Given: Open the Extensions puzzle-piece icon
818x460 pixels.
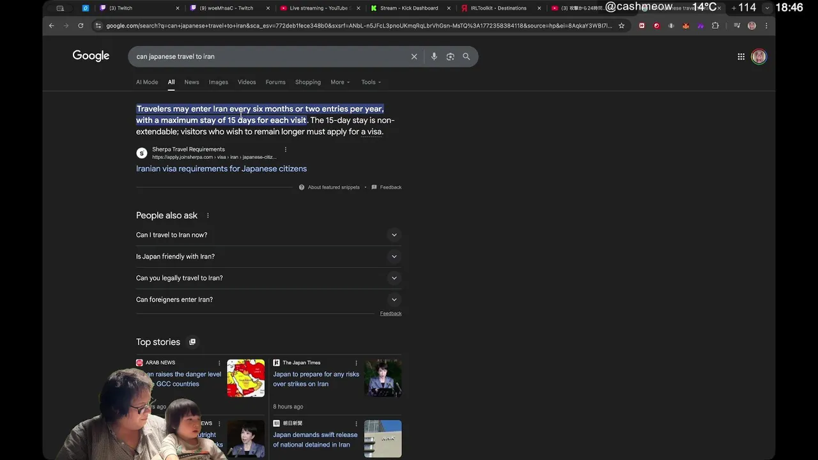Looking at the screenshot, I should [x=715, y=26].
